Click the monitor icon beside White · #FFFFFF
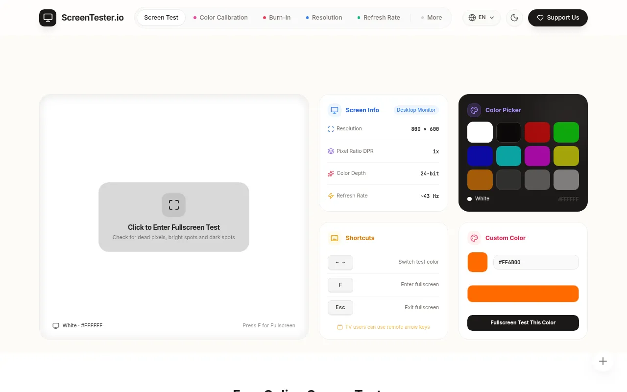Viewport: 627px width, 392px height. (56, 326)
